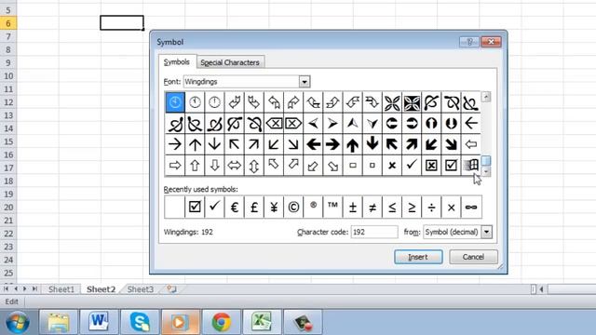This screenshot has height=335, width=596.
Task: Select the plain check mark in Wingdings grid
Action: click(412, 166)
